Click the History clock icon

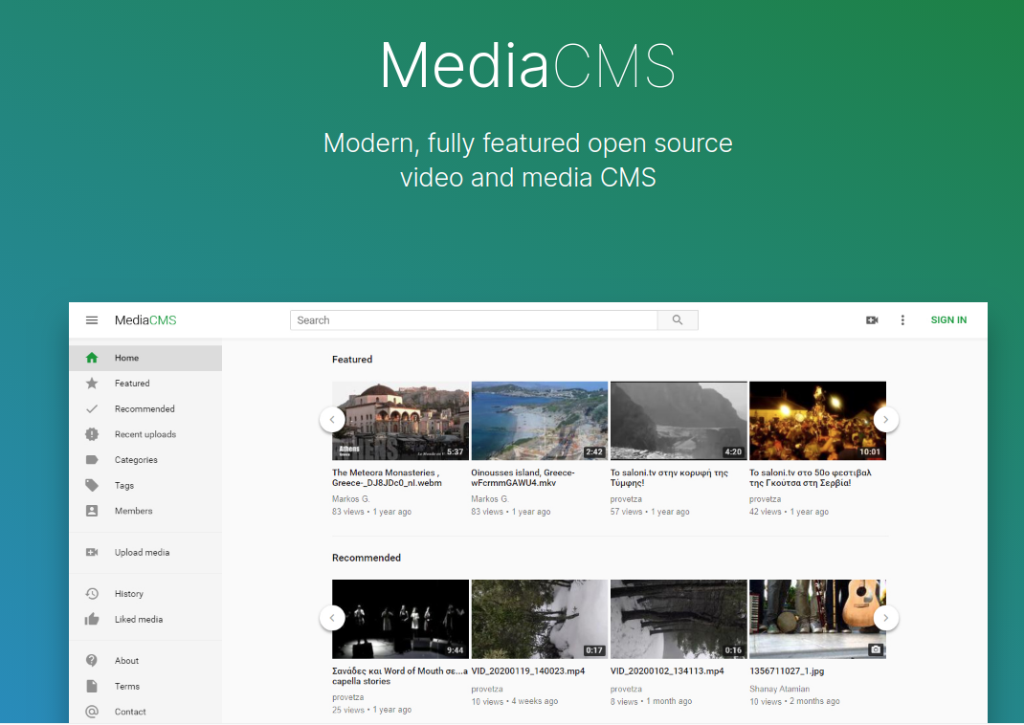point(92,594)
